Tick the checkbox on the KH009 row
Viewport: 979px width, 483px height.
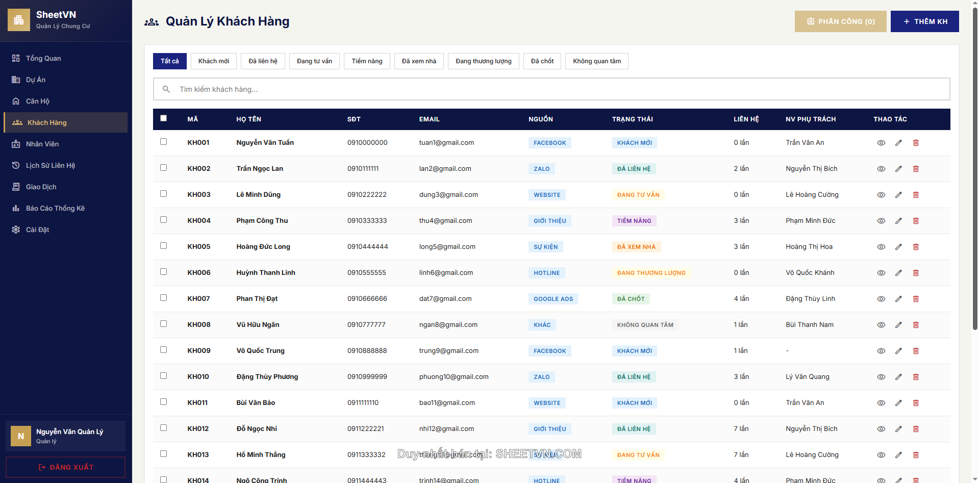click(163, 350)
